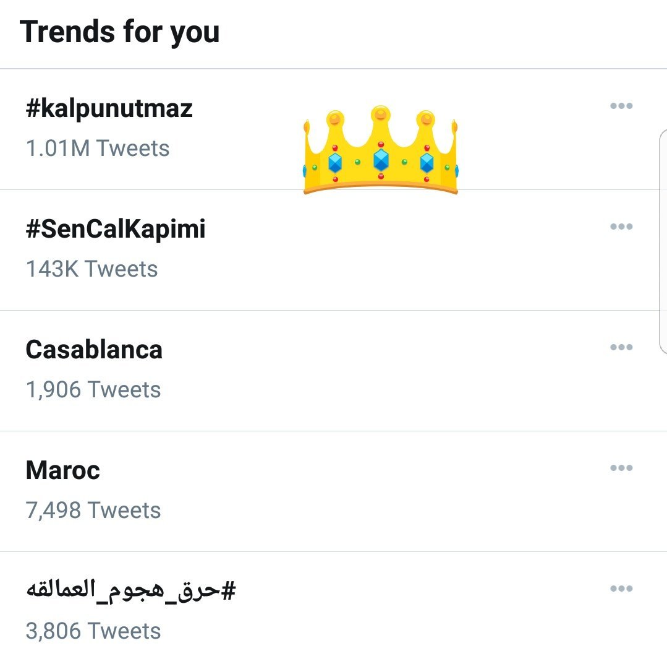
Task: Tap the three-dot menu for Maroc
Action: [621, 468]
